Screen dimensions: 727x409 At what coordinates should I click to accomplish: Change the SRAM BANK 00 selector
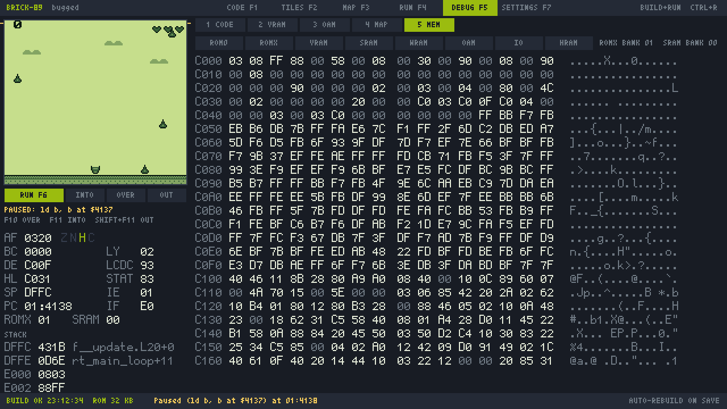[x=690, y=43]
